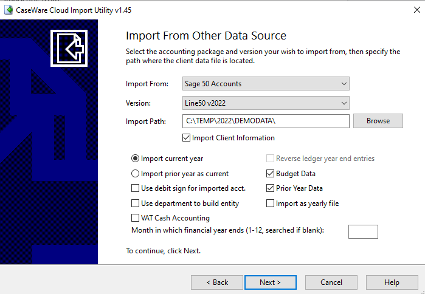Open Help for the import wizard

point(392,282)
